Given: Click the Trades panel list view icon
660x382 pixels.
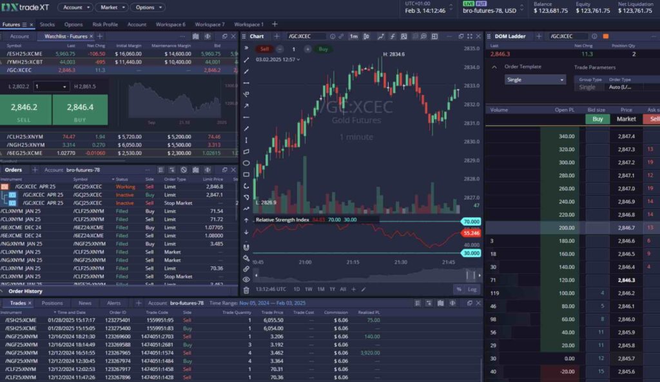Looking at the screenshot, I should tap(417, 303).
